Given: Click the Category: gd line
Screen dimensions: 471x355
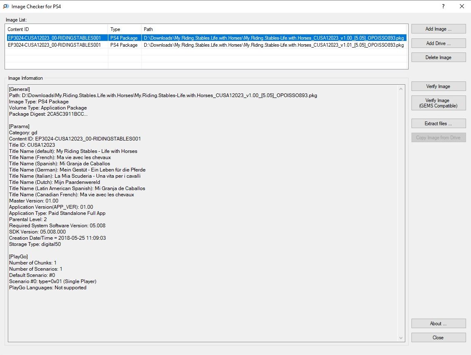Looking at the screenshot, I should (23, 133).
